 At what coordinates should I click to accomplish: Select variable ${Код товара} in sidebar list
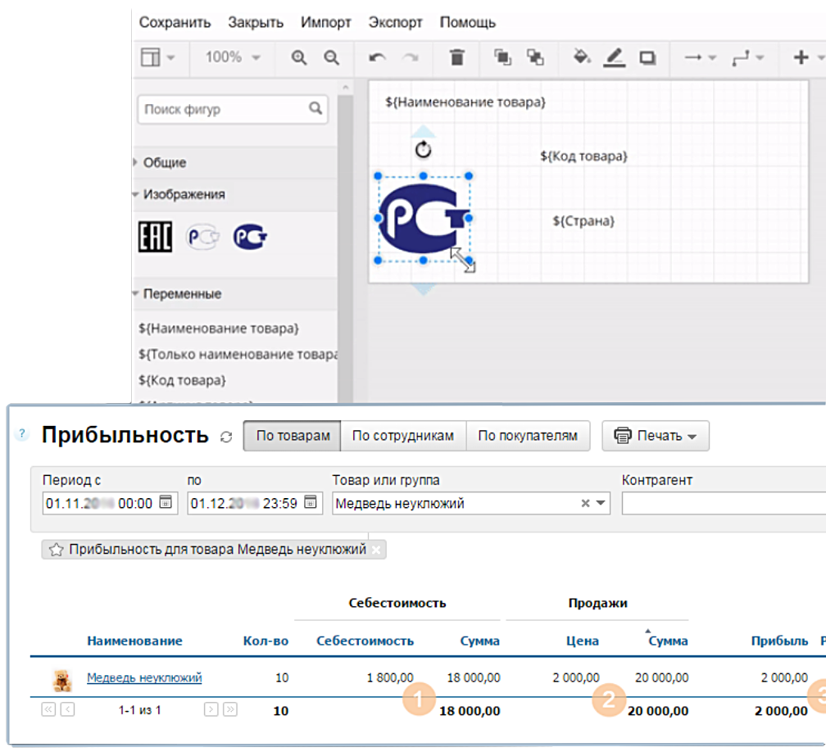(x=182, y=380)
